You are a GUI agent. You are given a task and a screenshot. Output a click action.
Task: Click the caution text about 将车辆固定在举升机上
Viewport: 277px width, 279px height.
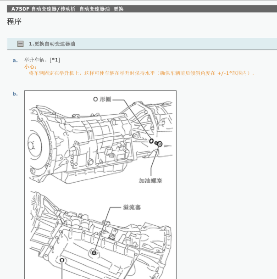[142, 73]
